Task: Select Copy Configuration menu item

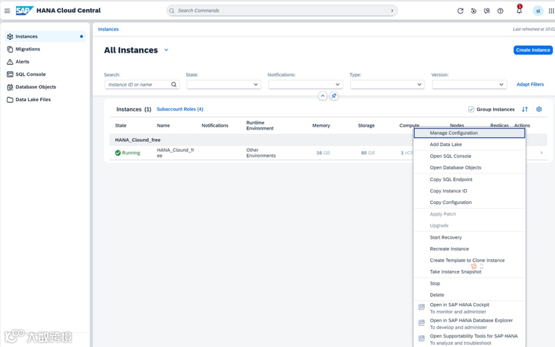Action: click(x=469, y=203)
